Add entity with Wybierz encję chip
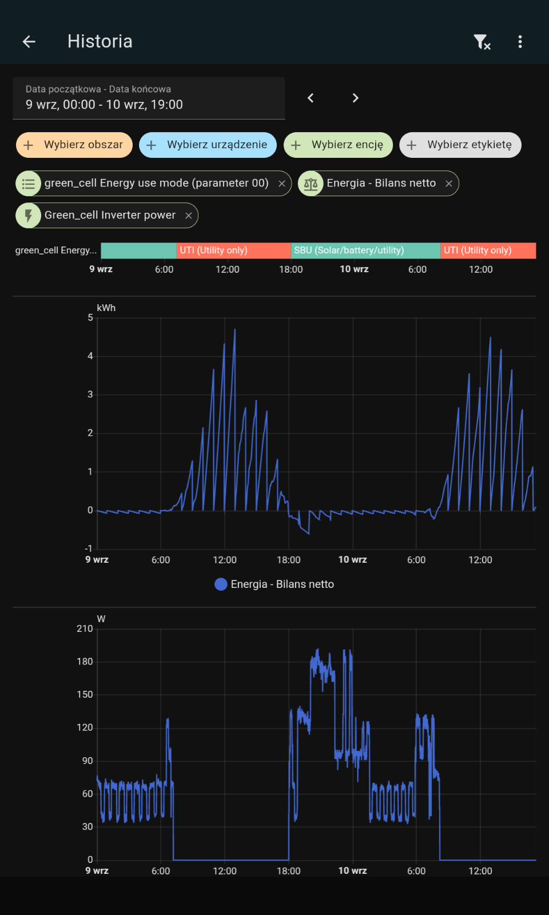The width and height of the screenshot is (549, 915). (338, 145)
